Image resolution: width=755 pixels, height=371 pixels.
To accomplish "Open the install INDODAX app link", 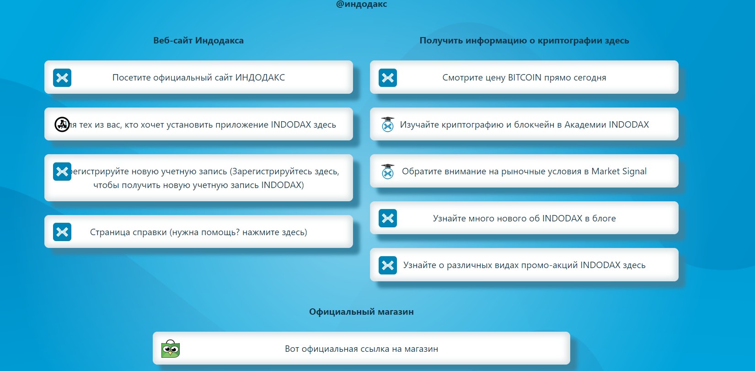I will pos(198,124).
